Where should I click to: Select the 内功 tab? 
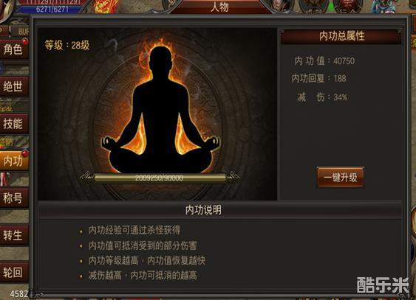[14, 161]
